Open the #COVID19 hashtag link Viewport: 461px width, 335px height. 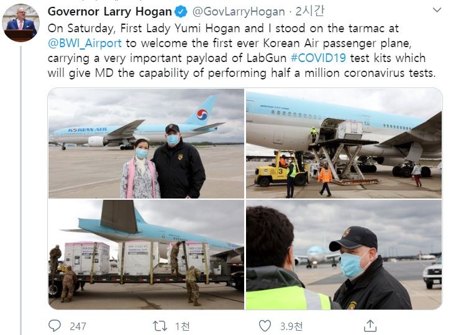click(x=318, y=58)
